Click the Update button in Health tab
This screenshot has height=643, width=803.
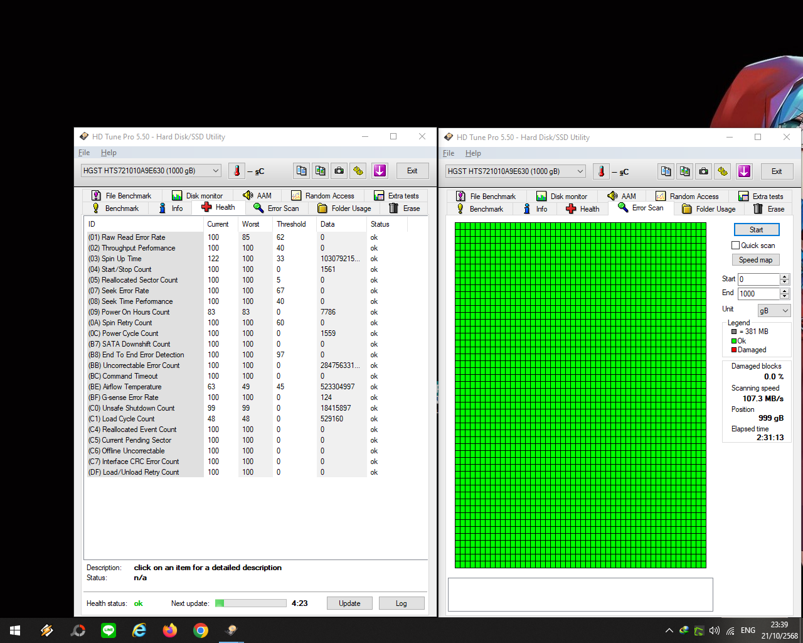(x=349, y=603)
